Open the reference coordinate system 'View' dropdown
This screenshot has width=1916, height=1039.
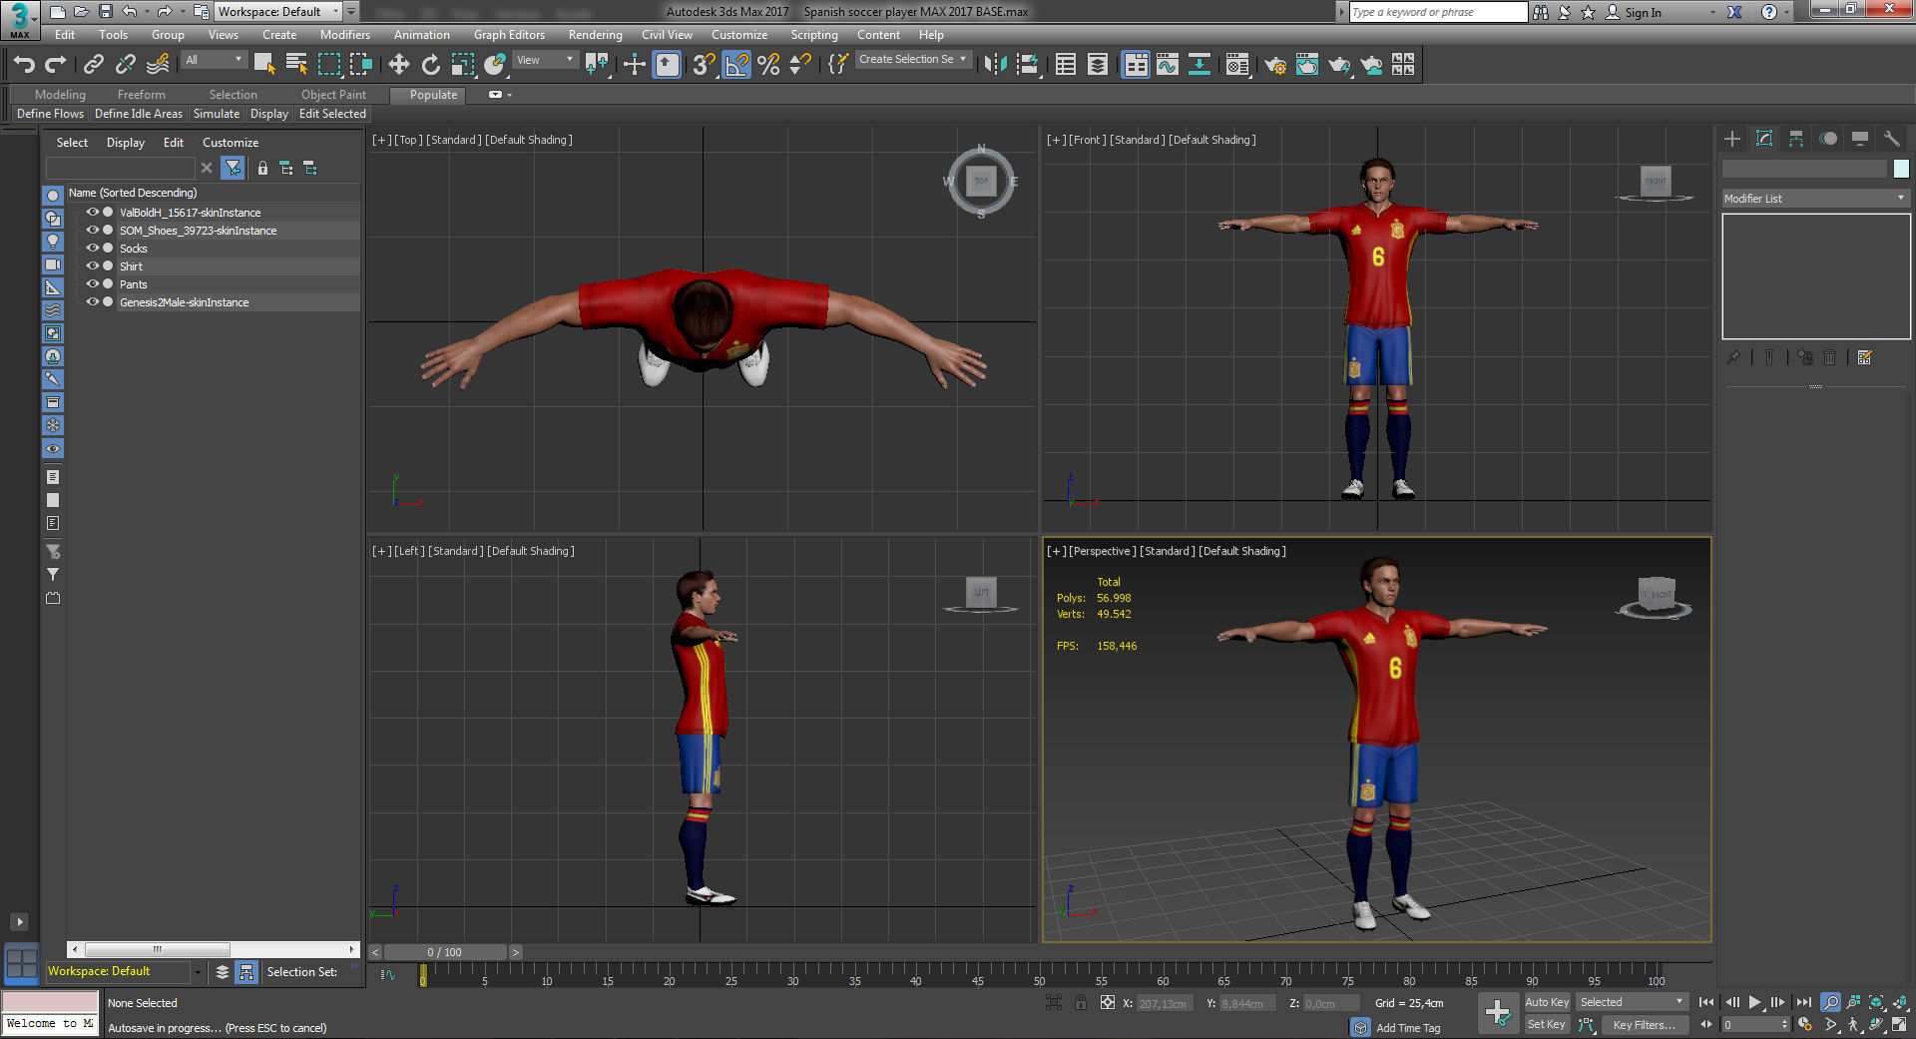(545, 60)
